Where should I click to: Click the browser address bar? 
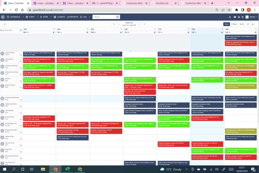(x=121, y=10)
